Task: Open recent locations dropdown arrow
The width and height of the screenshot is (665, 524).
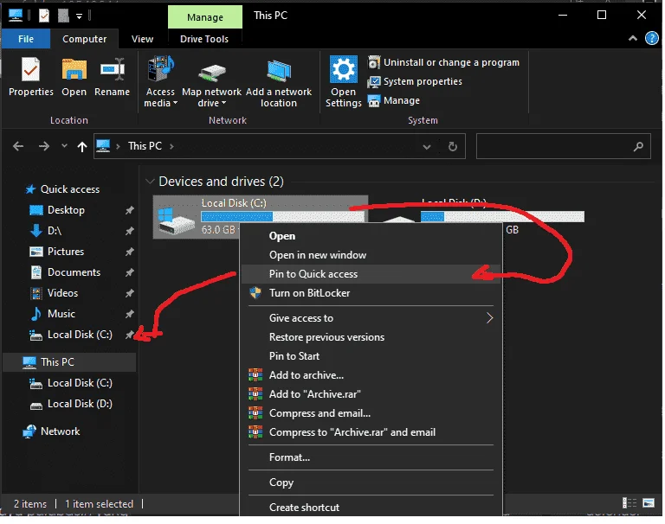Action: pos(64,146)
